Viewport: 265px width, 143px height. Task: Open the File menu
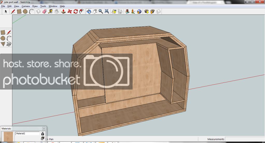3,6
